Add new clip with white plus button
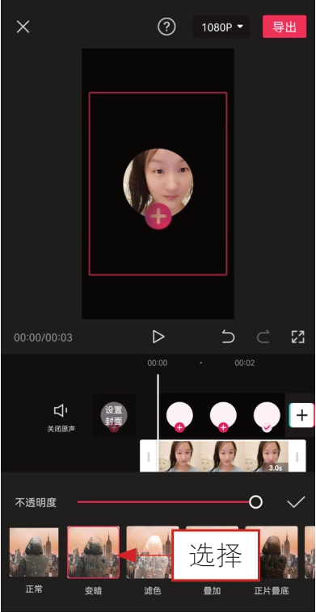 click(x=301, y=415)
